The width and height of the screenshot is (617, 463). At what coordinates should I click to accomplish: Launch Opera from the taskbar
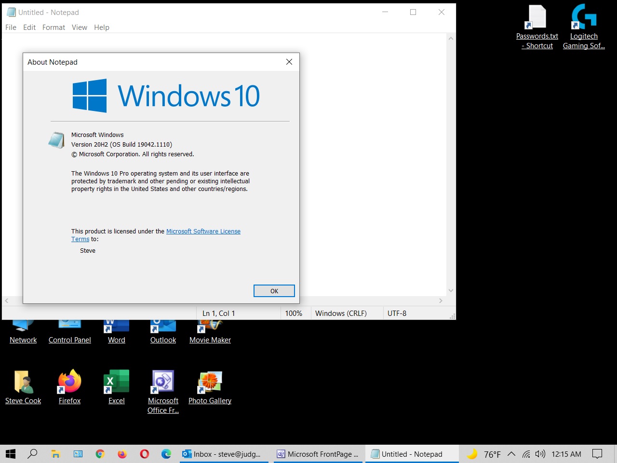click(x=144, y=454)
